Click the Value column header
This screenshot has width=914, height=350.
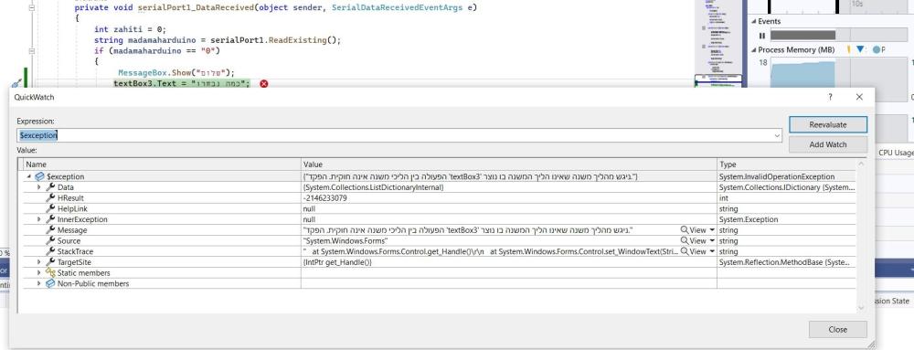point(509,164)
